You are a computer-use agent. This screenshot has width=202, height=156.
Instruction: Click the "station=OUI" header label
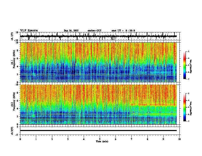point(94,31)
